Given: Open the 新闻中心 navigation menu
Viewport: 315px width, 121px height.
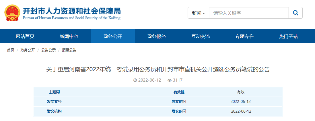Looking at the screenshot, I should pyautogui.click(x=69, y=36).
